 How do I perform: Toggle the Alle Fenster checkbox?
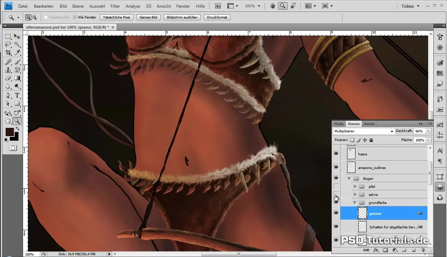(75, 17)
